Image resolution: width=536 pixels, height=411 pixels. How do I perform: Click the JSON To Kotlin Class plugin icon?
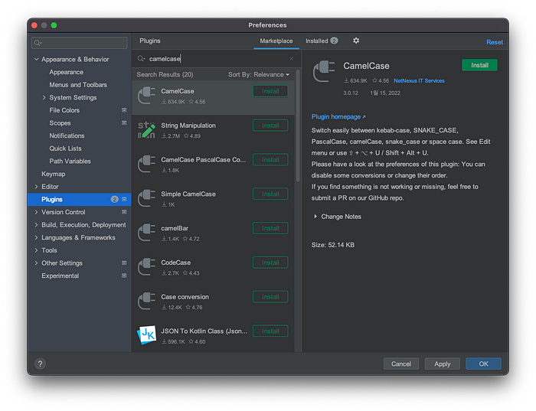[x=147, y=334]
